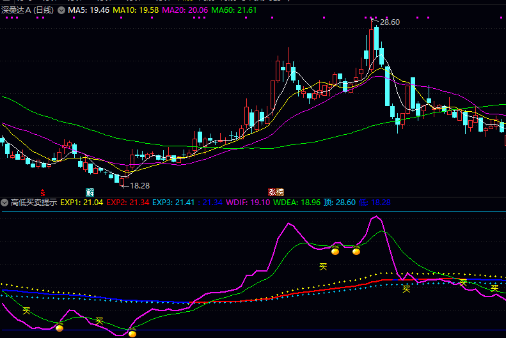
Task: Click the rightmost 买 signal marker
Action: 494,288
